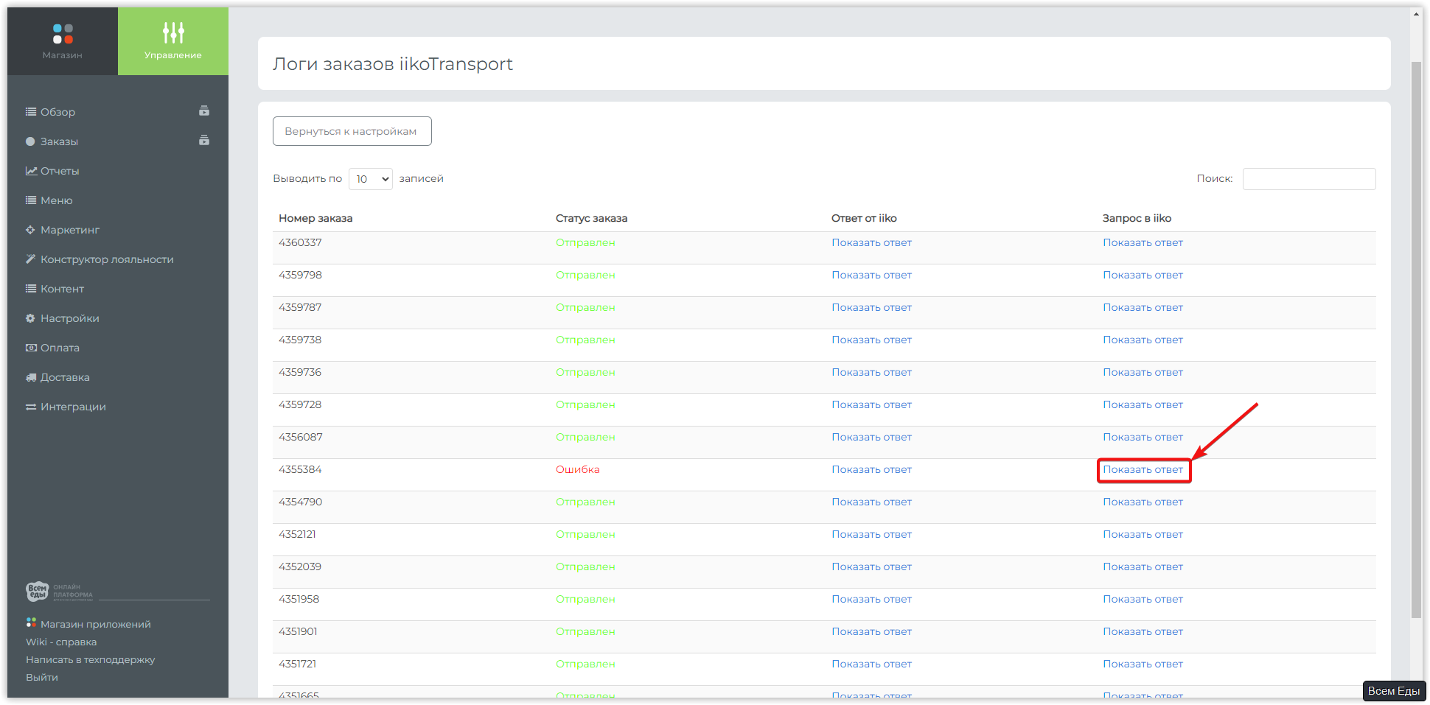Click the Меню list icon
Screen dimensions: 1430x705
31,200
